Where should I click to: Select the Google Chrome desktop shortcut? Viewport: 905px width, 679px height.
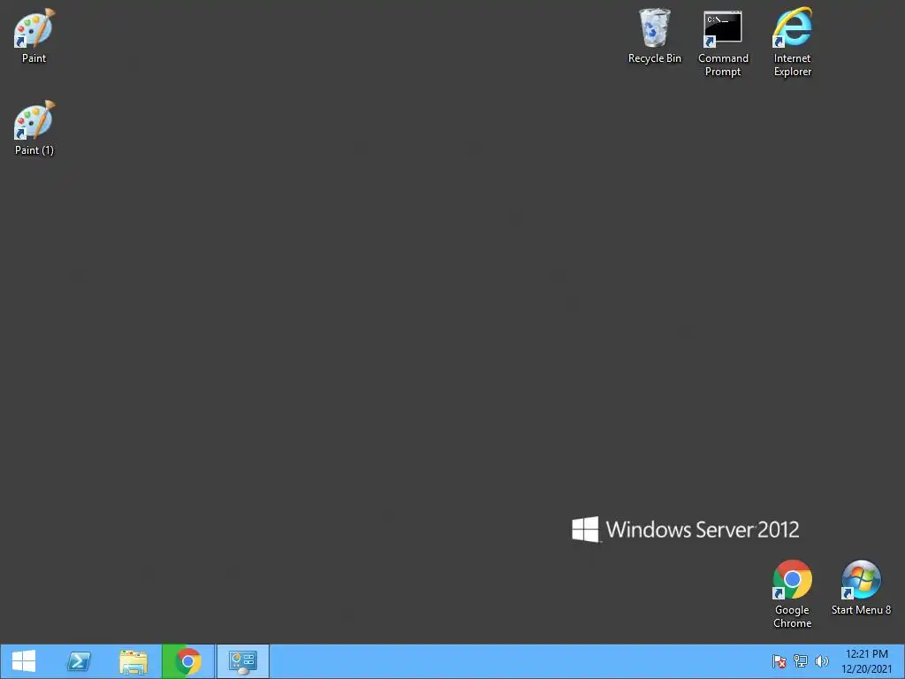792,594
